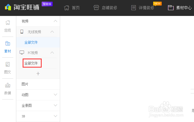Click the monitor icon beside PC视频

(22, 52)
